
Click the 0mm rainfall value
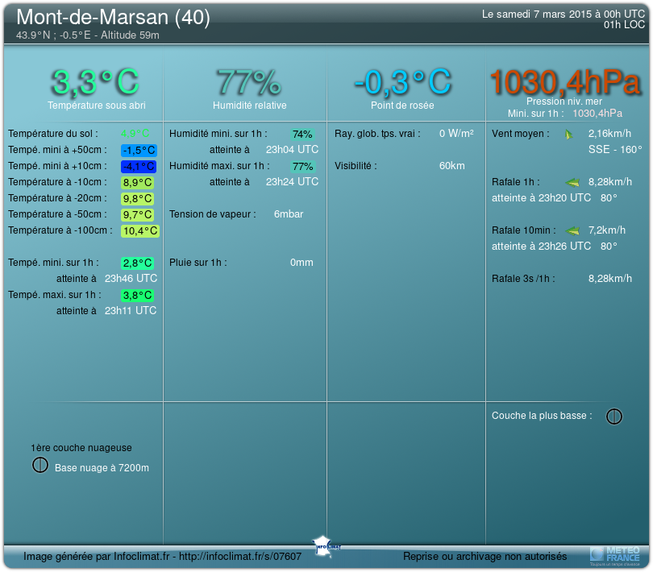pos(302,263)
